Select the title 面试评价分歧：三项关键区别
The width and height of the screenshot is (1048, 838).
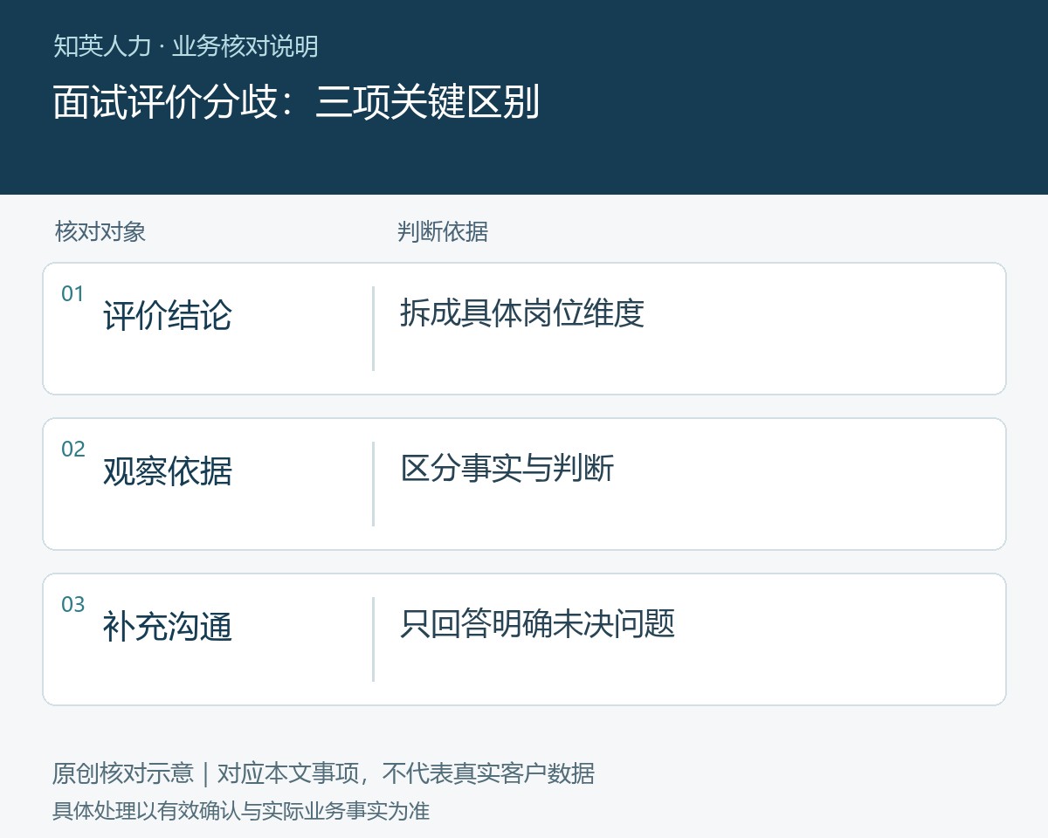coord(296,102)
